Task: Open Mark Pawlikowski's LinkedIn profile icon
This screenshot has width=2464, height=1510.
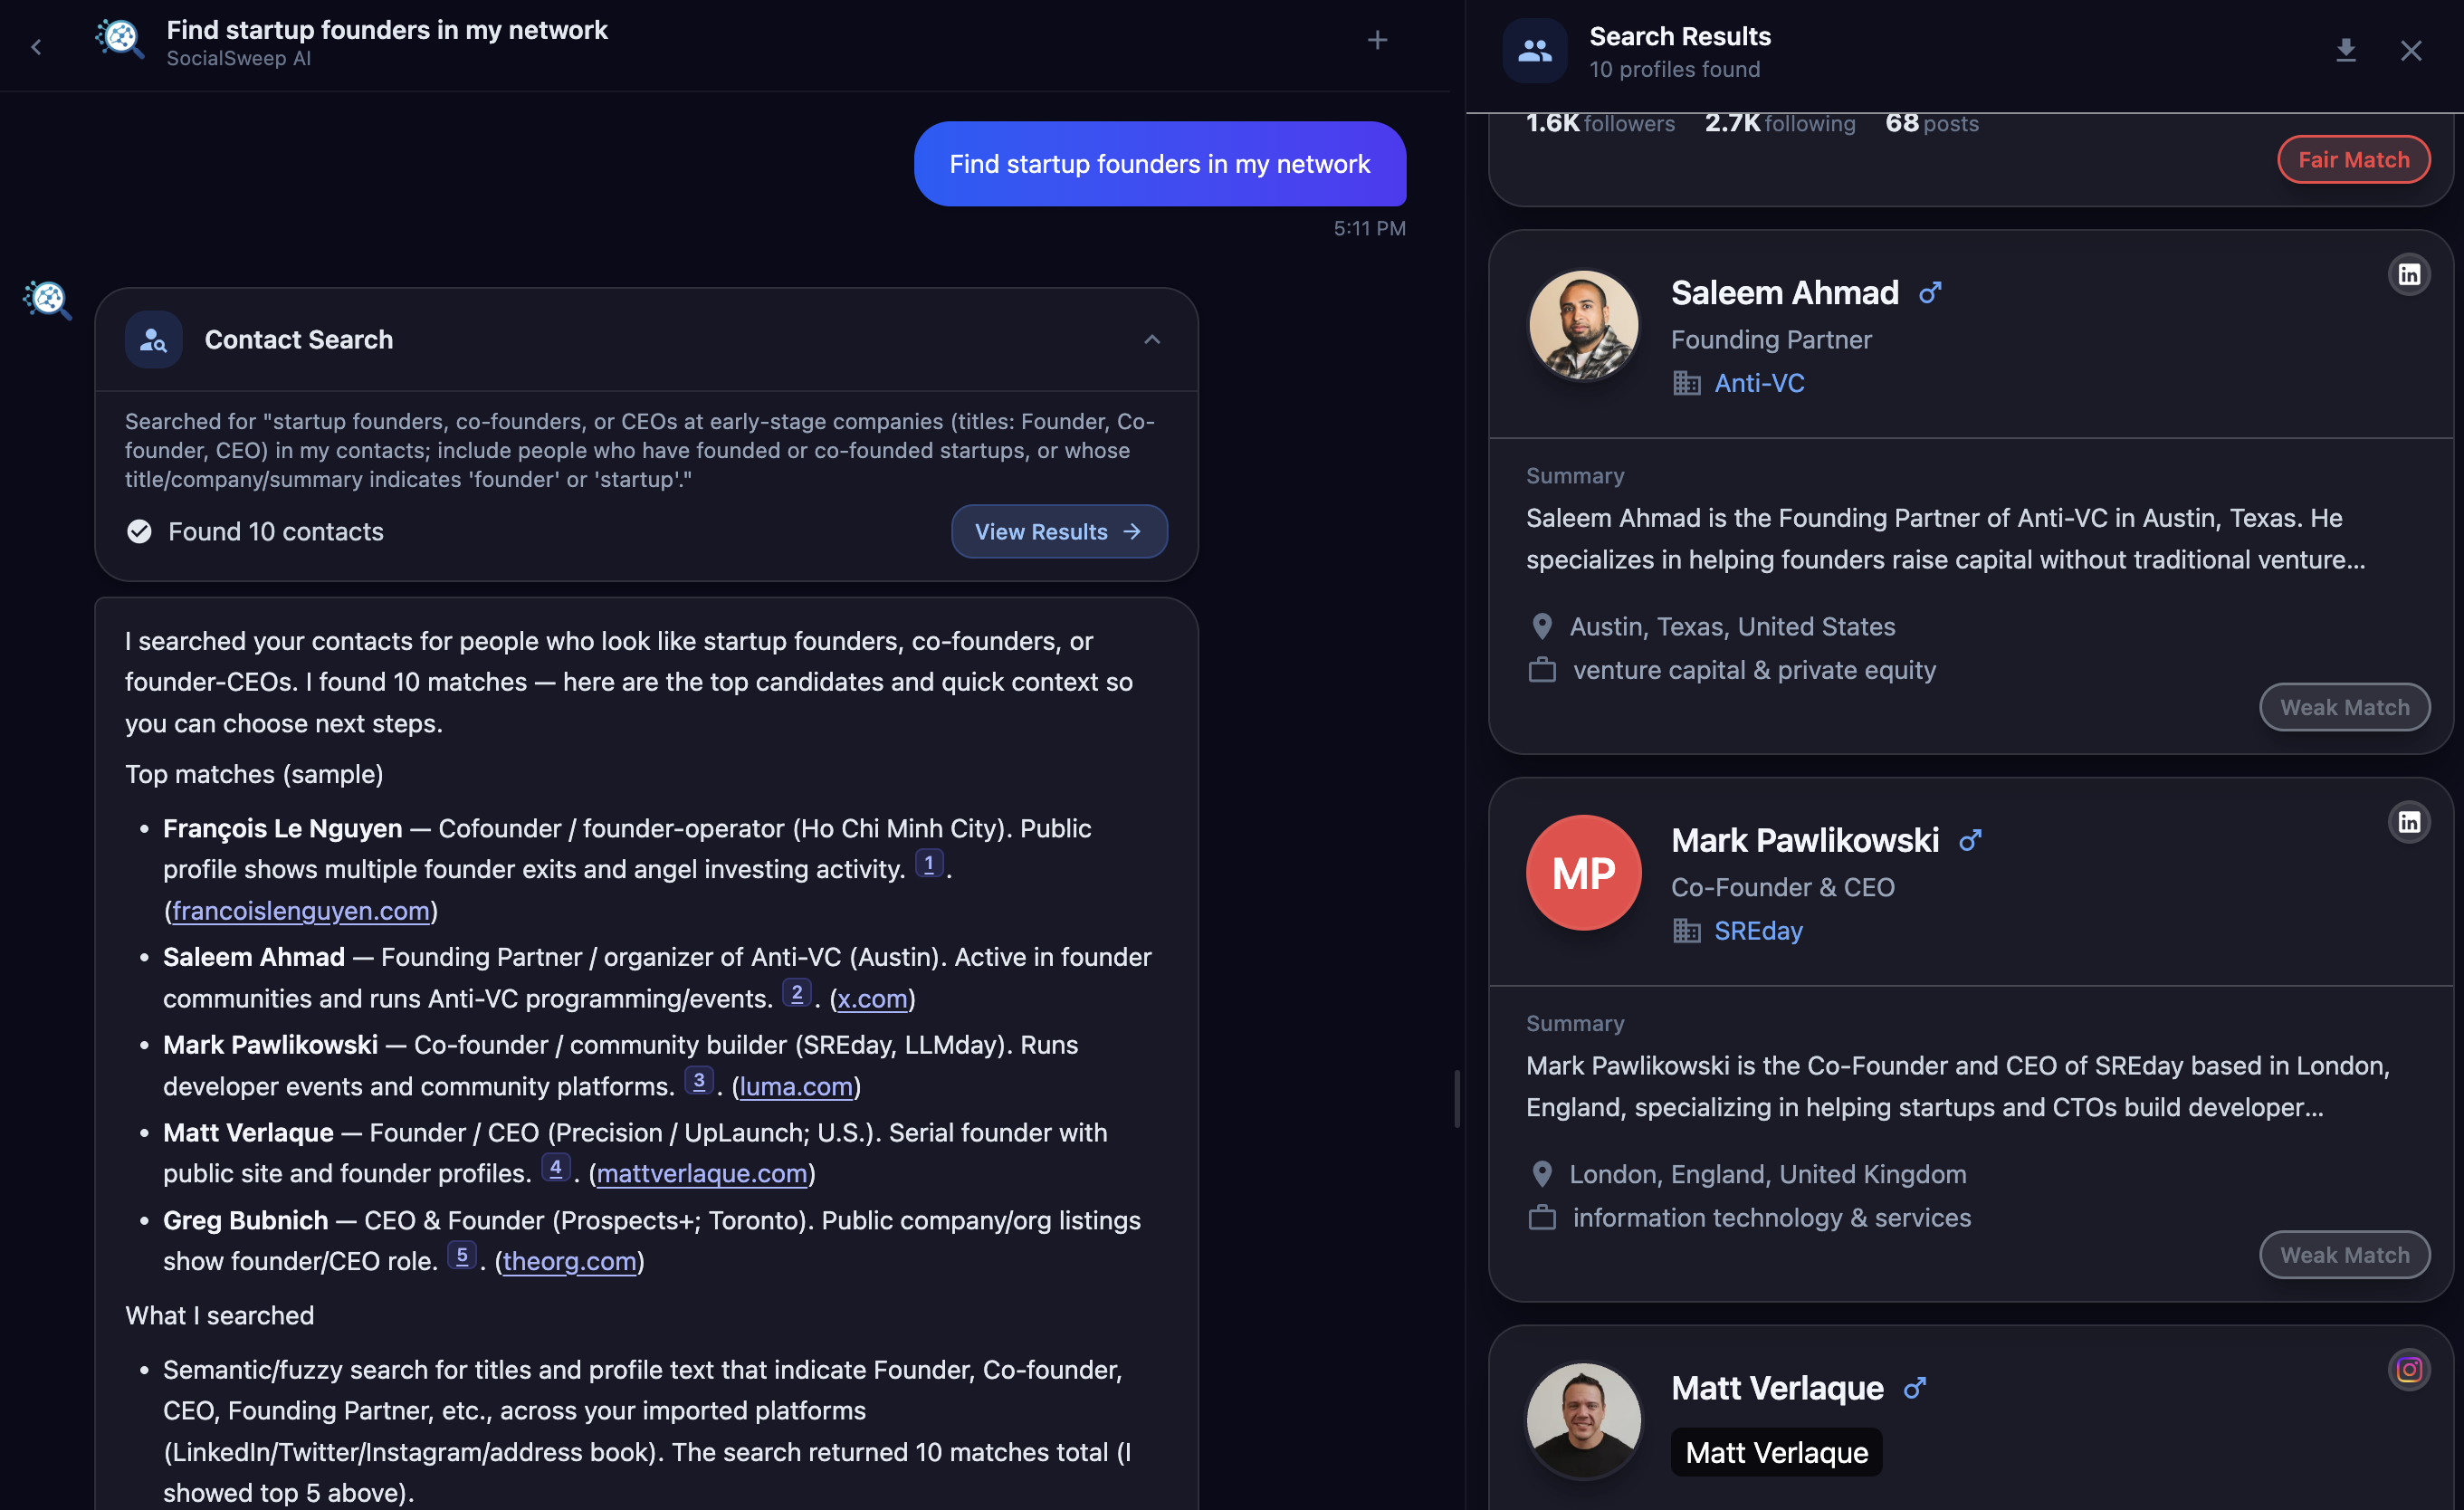Action: 2410,821
